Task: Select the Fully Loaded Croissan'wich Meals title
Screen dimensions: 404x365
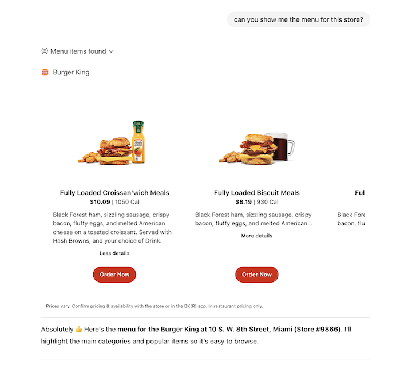Action: coord(114,193)
